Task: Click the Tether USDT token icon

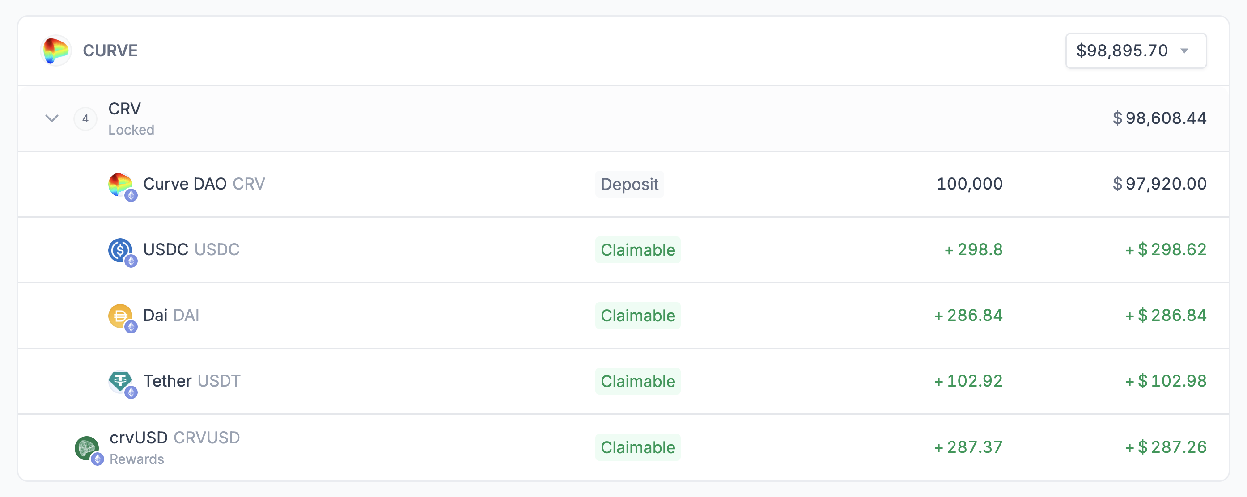Action: tap(120, 381)
